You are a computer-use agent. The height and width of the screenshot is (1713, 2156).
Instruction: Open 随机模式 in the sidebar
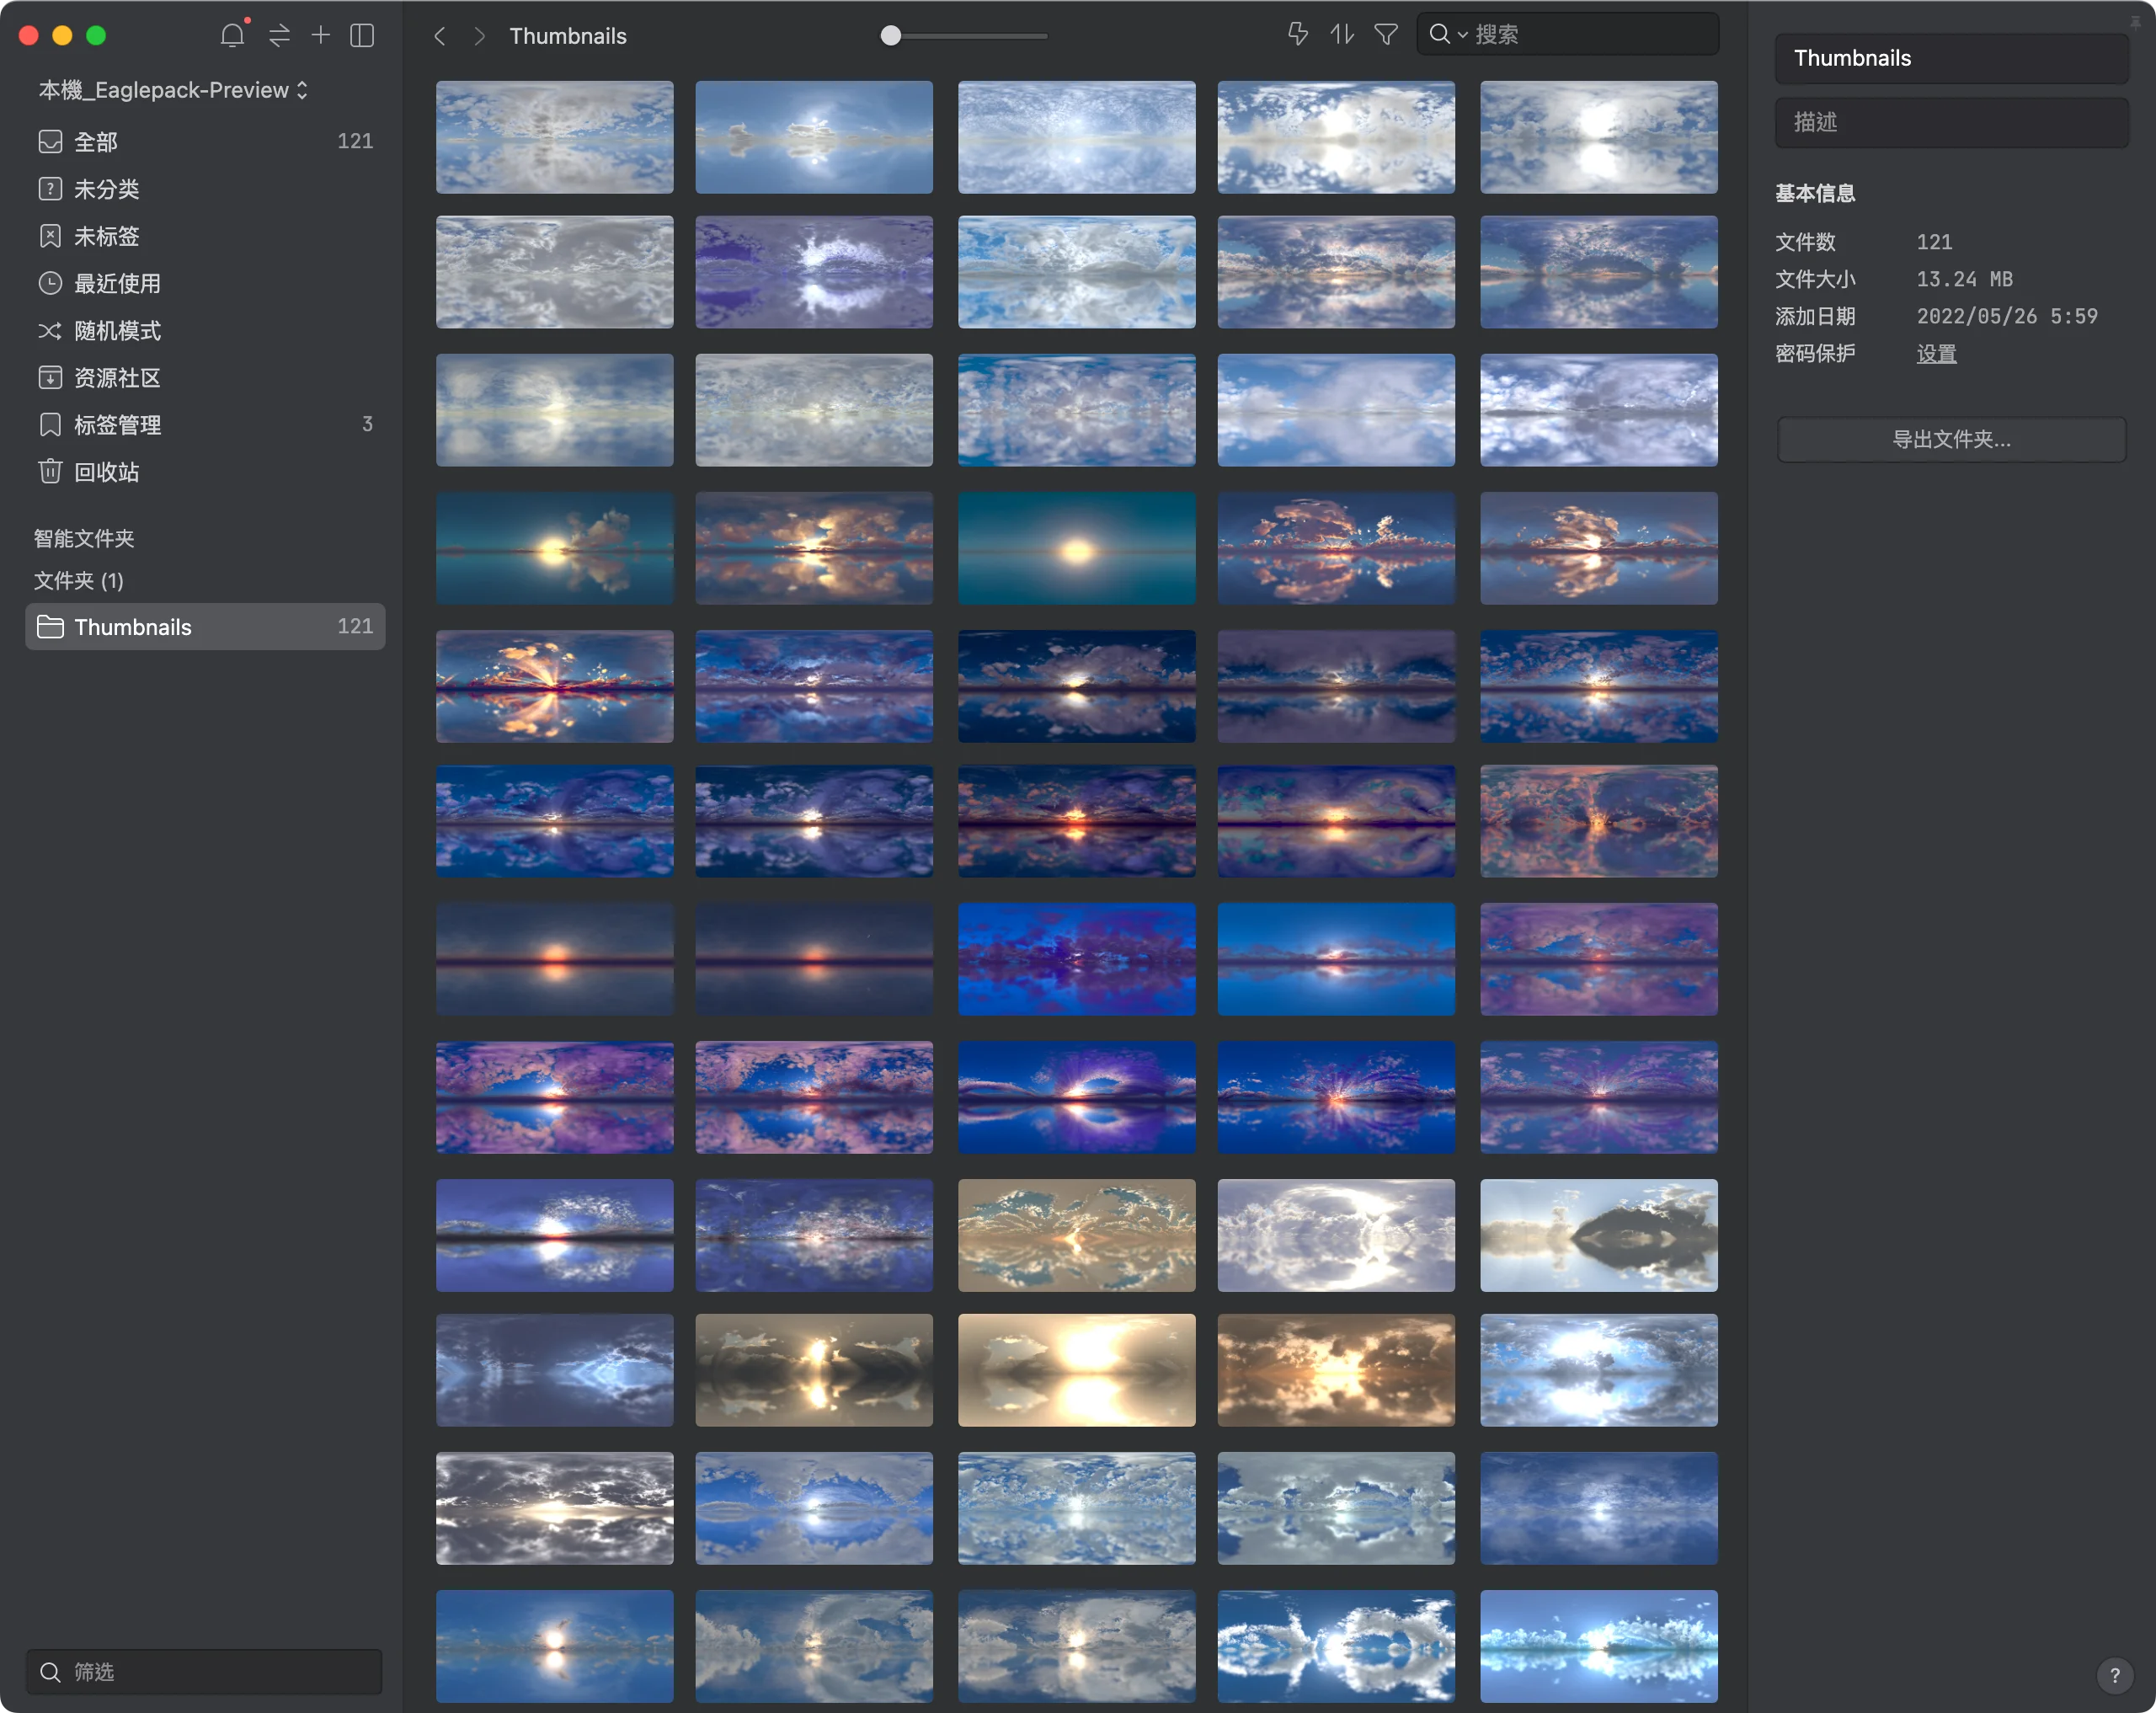click(x=205, y=330)
